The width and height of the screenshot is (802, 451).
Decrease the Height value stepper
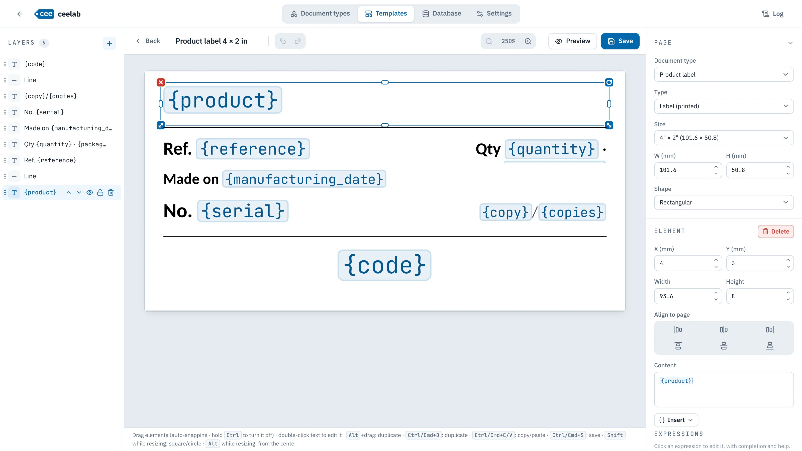pos(788,299)
